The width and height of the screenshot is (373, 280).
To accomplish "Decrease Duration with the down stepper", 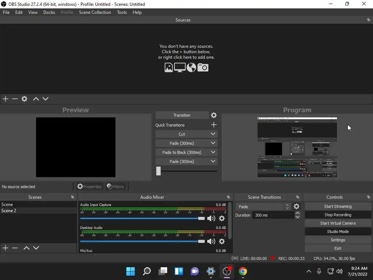I will pyautogui.click(x=297, y=217).
